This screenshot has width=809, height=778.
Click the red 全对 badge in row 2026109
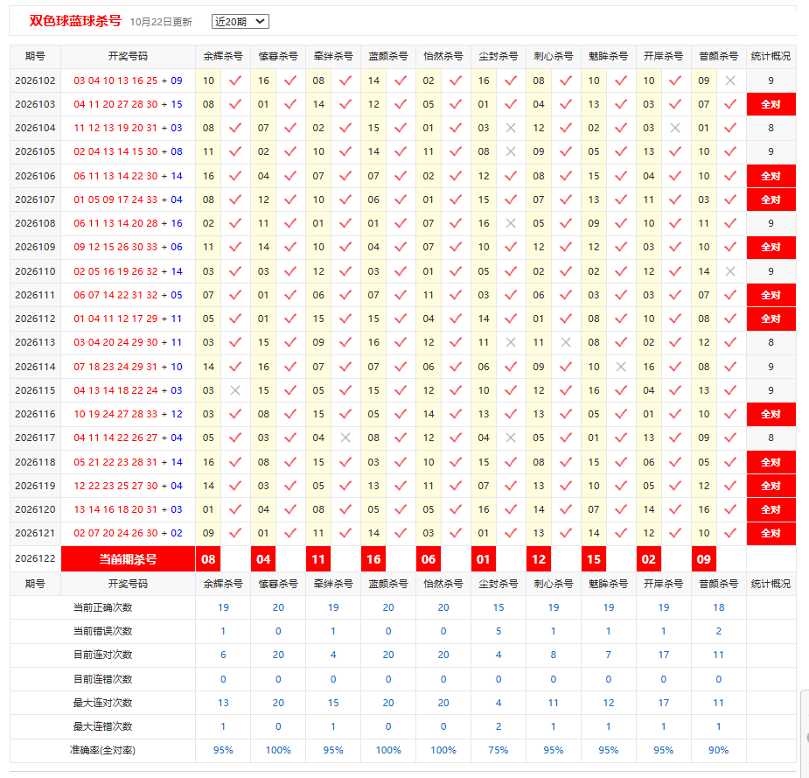click(771, 247)
